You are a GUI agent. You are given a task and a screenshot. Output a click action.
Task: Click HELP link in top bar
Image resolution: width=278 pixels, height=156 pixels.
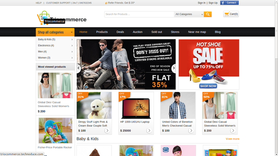tap(39, 3)
